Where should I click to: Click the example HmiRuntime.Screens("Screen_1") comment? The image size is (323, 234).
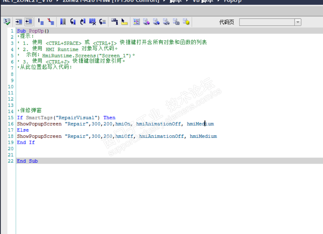[x=76, y=55]
